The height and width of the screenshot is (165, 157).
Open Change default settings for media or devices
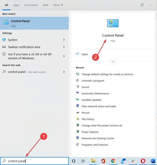point(107,74)
